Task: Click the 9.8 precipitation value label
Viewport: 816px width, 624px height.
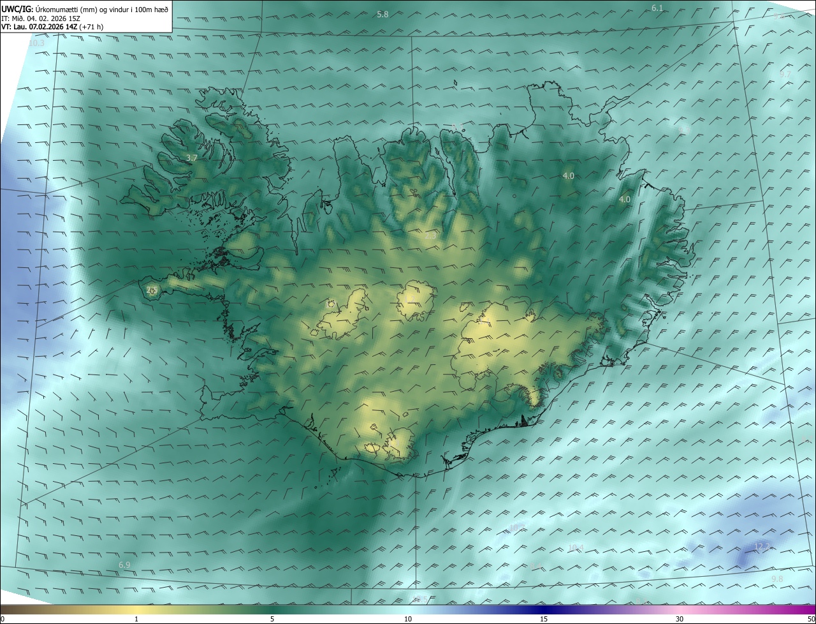Action: click(x=777, y=579)
